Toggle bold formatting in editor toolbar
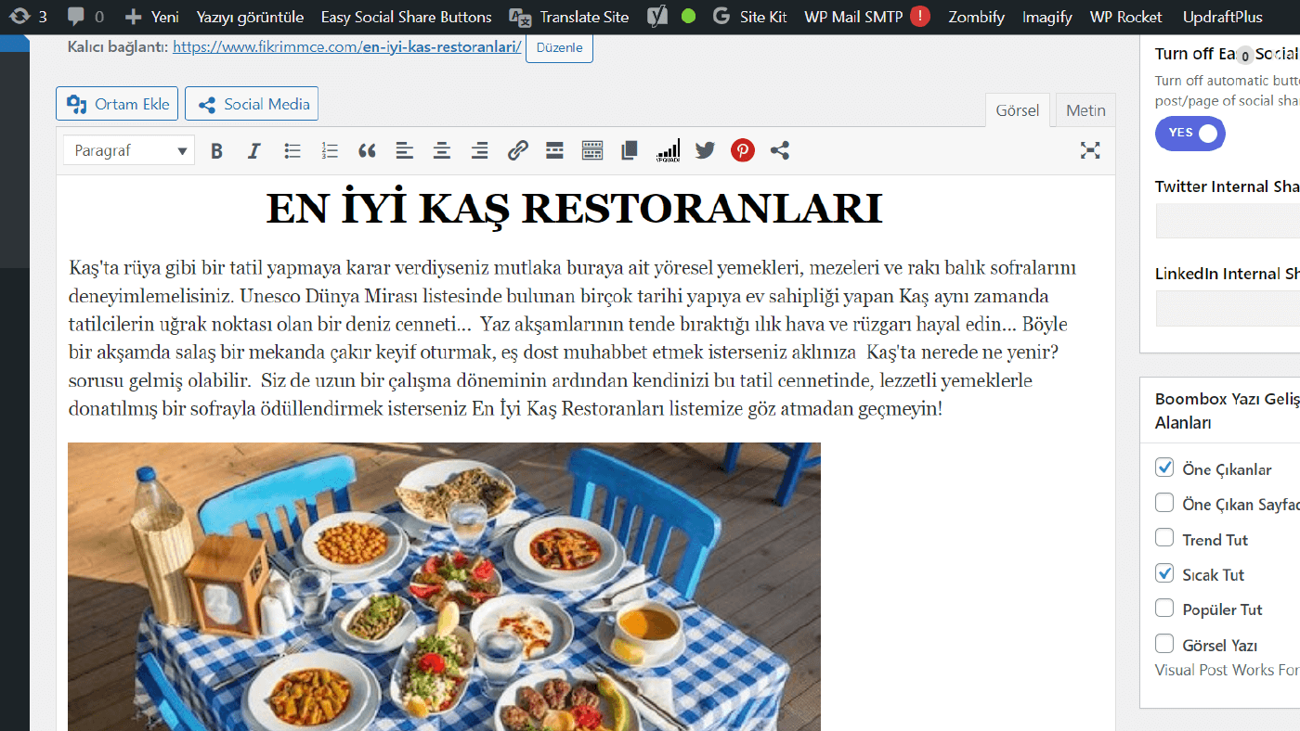 tap(216, 150)
